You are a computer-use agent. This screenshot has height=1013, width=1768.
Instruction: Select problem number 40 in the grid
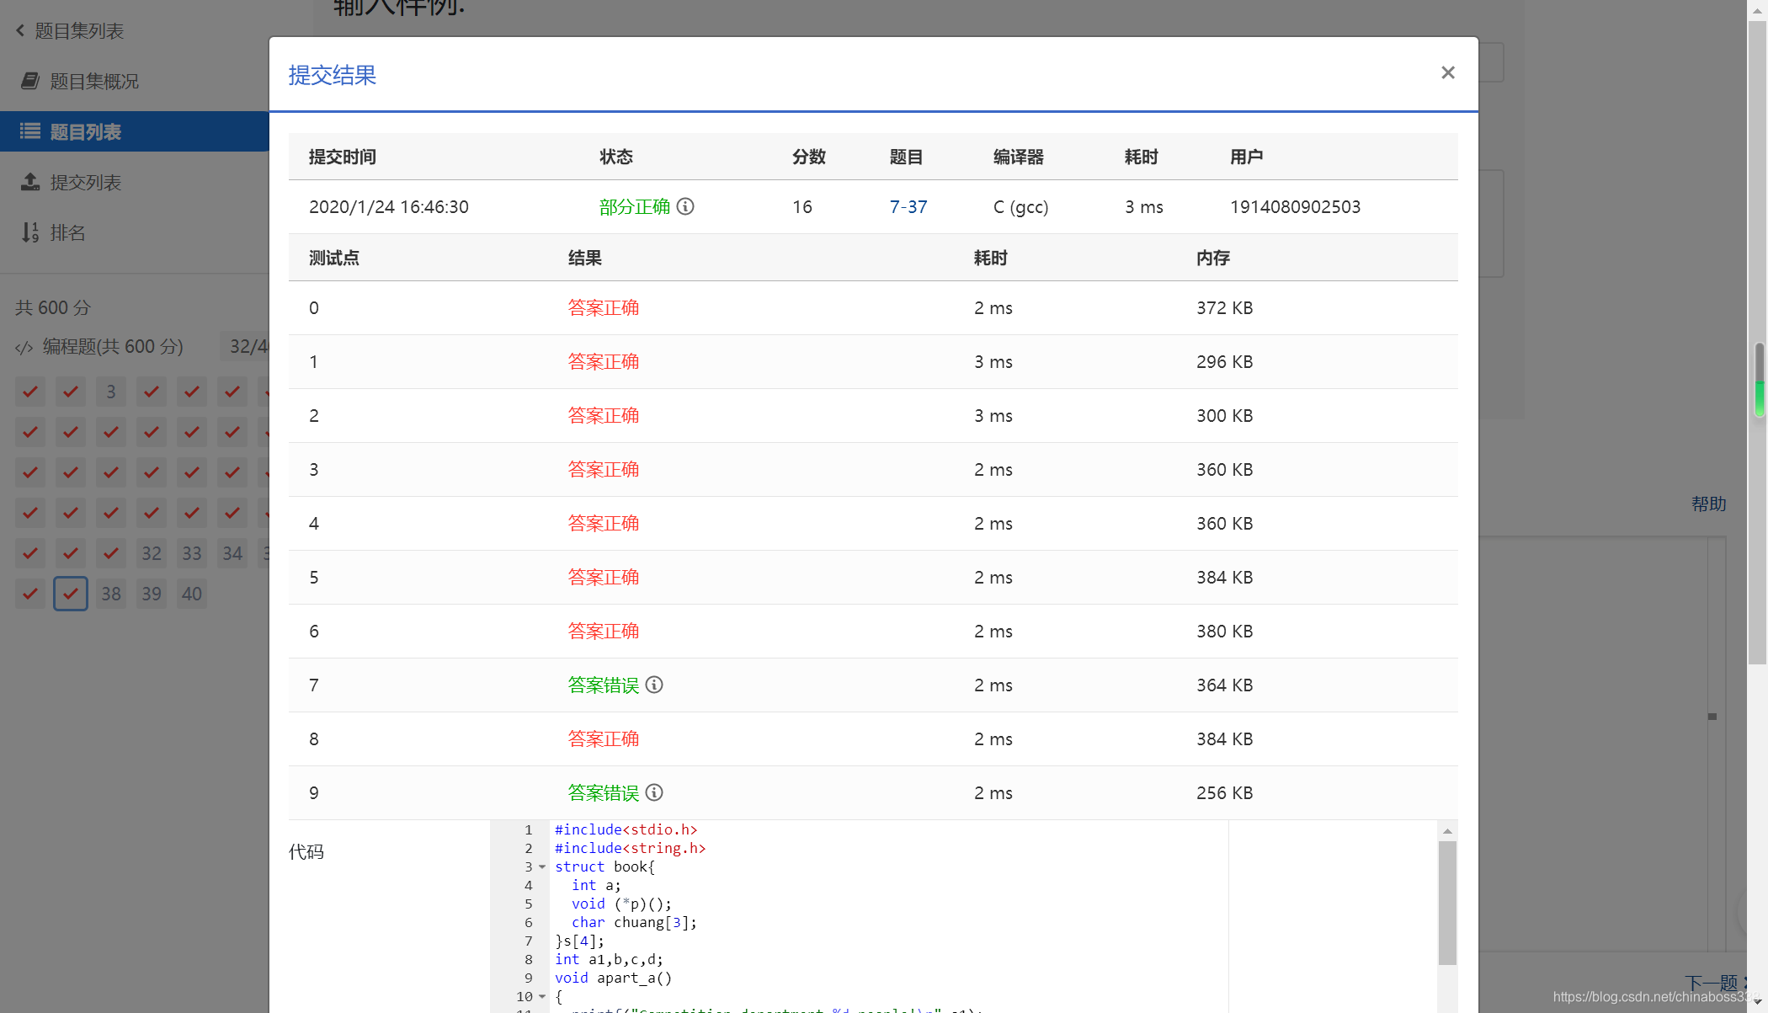click(192, 594)
